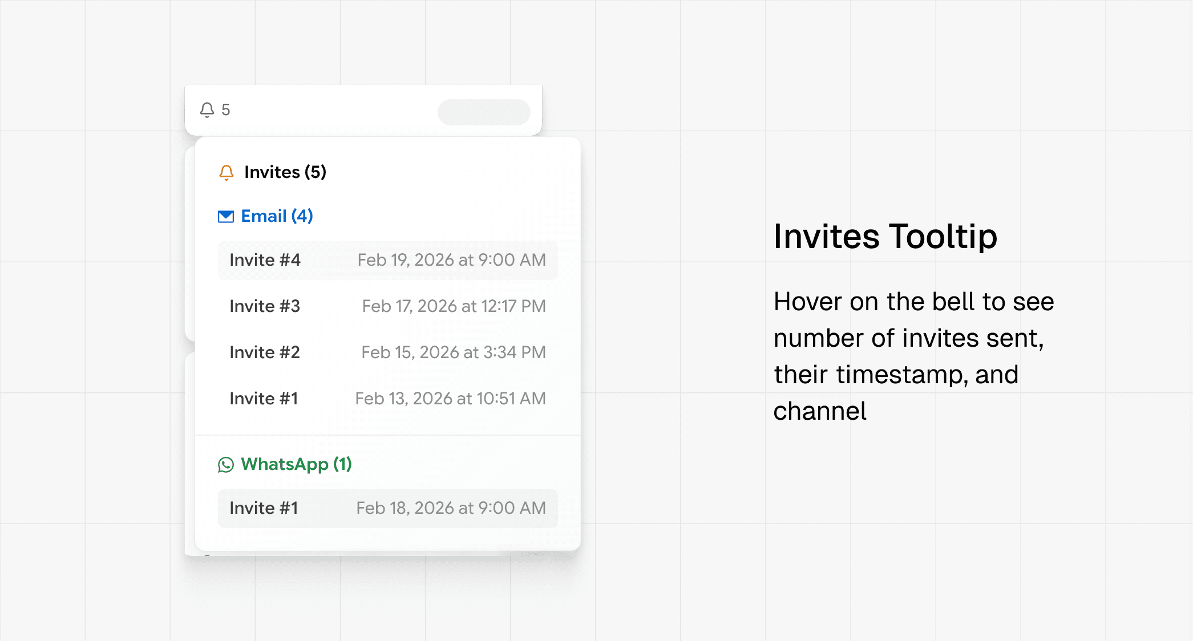
Task: Click the orange bell icon in tooltip
Action: 227,172
